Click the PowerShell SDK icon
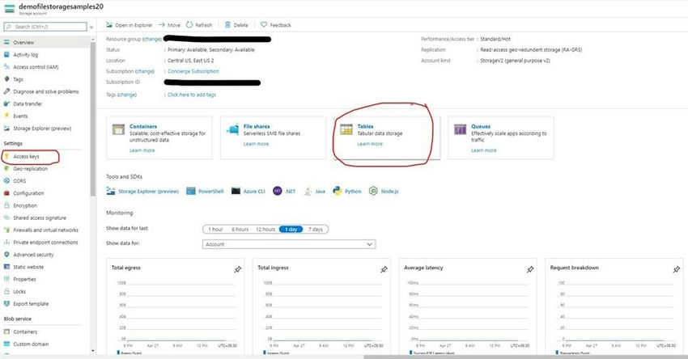The width and height of the screenshot is (688, 359). [191, 191]
